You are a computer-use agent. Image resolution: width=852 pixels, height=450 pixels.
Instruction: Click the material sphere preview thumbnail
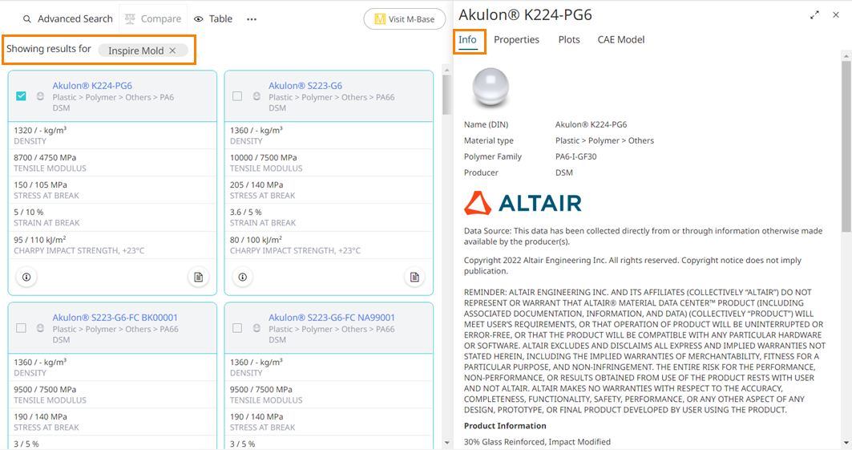491,87
